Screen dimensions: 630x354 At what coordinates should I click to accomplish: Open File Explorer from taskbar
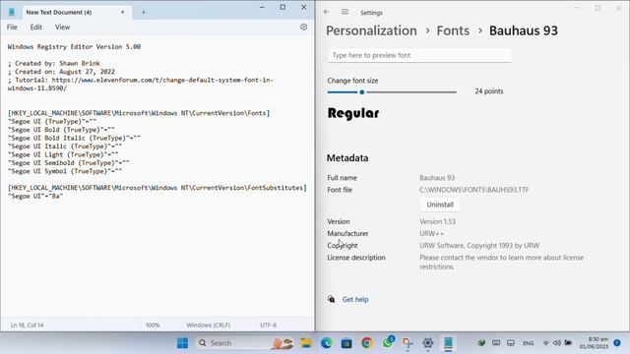306,343
